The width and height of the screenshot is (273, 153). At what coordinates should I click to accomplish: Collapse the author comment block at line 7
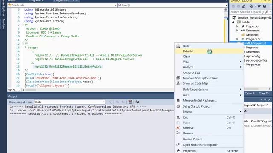(x=23, y=25)
